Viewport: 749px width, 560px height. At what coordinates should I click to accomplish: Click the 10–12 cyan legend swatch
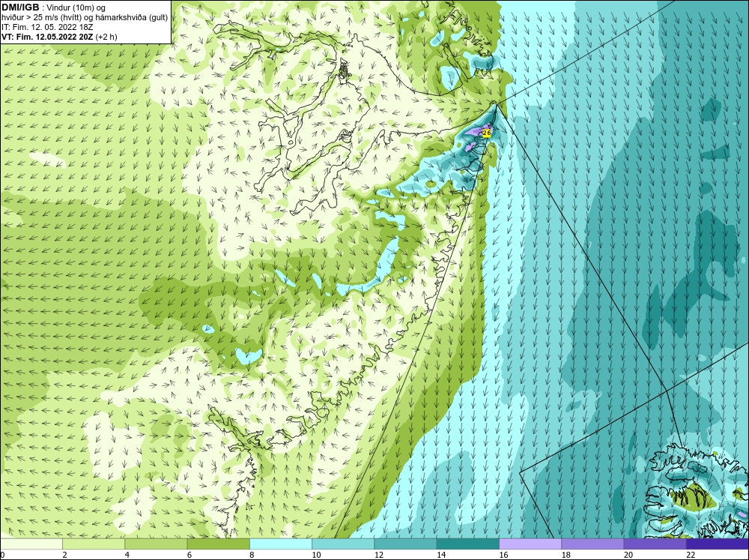click(x=343, y=544)
